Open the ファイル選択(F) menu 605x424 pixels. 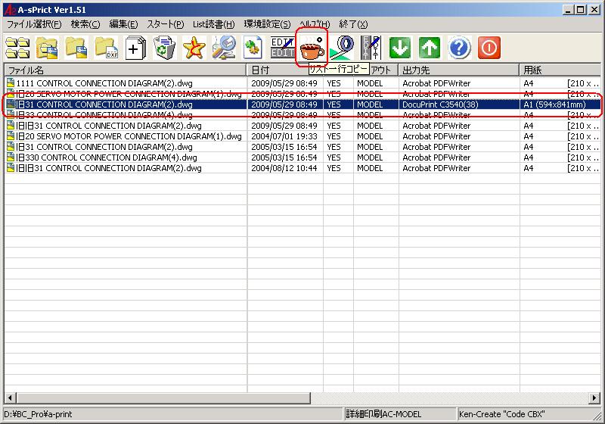[x=34, y=24]
